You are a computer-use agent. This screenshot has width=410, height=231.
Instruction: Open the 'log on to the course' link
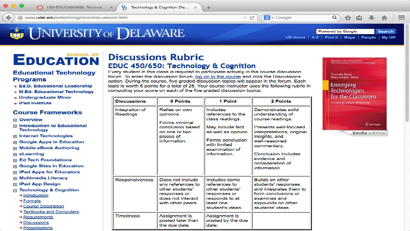click(218, 77)
